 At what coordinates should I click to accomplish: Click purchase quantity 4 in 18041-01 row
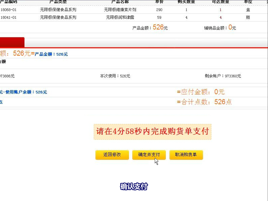(x=186, y=17)
